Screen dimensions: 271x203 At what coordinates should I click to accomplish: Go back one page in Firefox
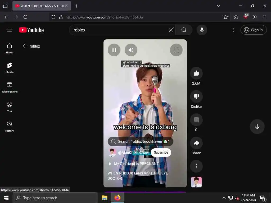[x=6, y=17]
